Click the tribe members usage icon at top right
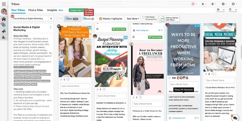Screen dimensions: 242x121 pos(218,10)
